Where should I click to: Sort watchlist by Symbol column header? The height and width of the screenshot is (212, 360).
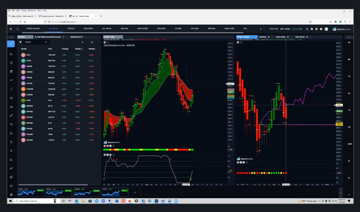click(24, 49)
